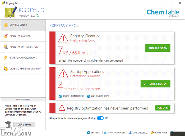The image size is (185, 136).
Task: Click the Express Check bell icon
Action: tap(6, 25)
